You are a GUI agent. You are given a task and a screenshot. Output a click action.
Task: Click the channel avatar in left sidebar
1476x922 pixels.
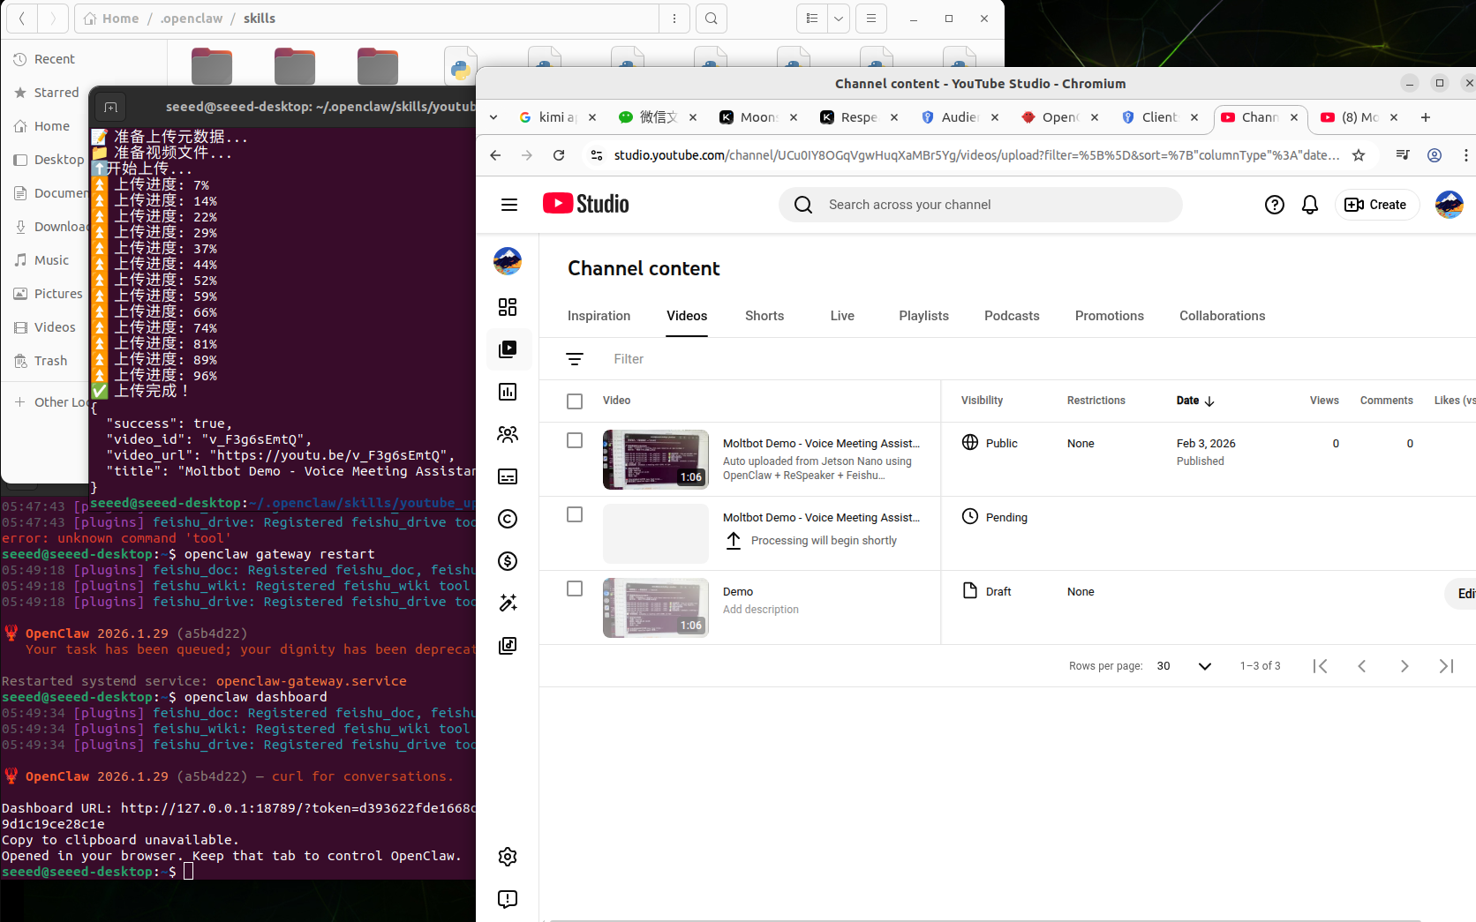508,261
